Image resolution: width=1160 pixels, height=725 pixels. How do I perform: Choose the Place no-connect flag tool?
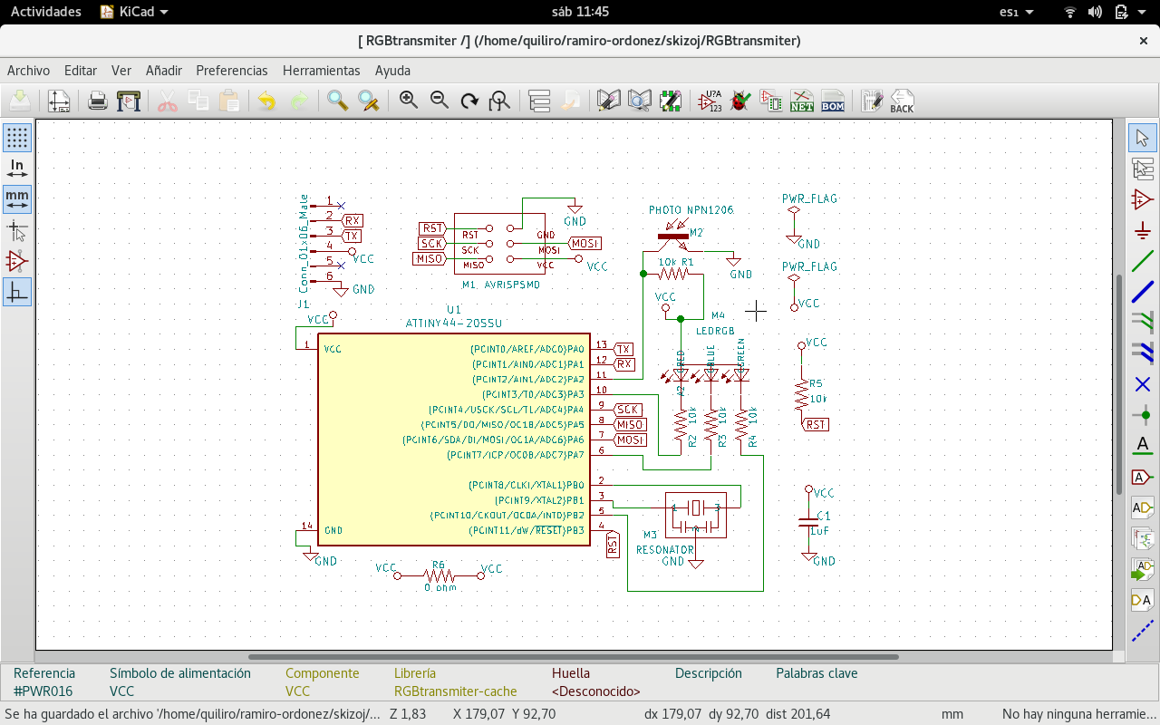(x=1143, y=384)
